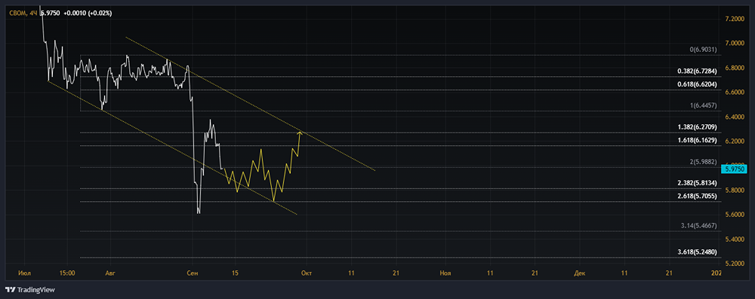The width and height of the screenshot is (755, 299).
Task: Click the Сен label on time axis
Action: click(x=192, y=273)
